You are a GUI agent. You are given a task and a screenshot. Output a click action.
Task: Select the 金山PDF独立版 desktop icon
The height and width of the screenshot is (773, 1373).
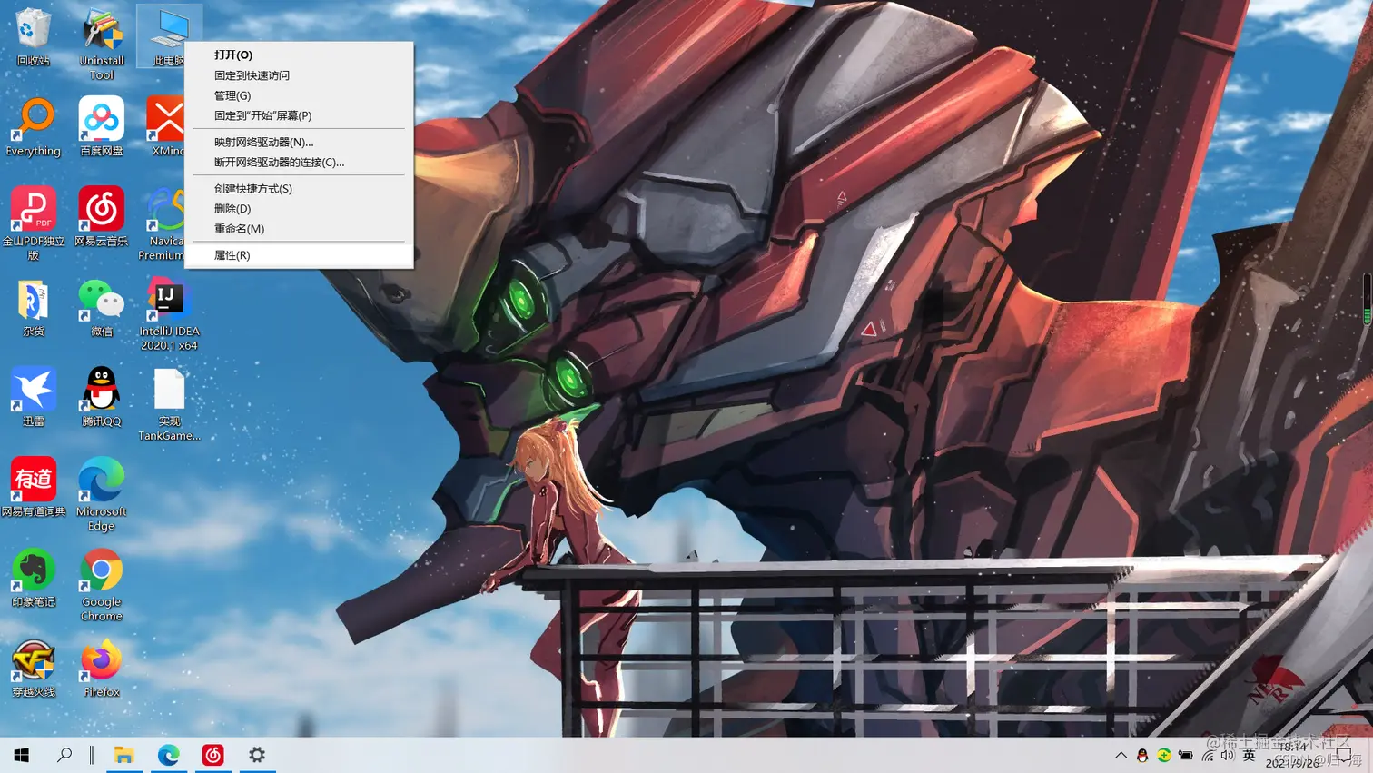33,223
